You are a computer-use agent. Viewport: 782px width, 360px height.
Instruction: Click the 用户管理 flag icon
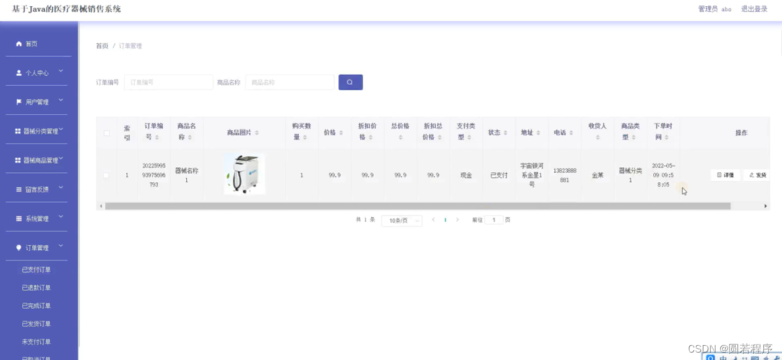coord(19,101)
